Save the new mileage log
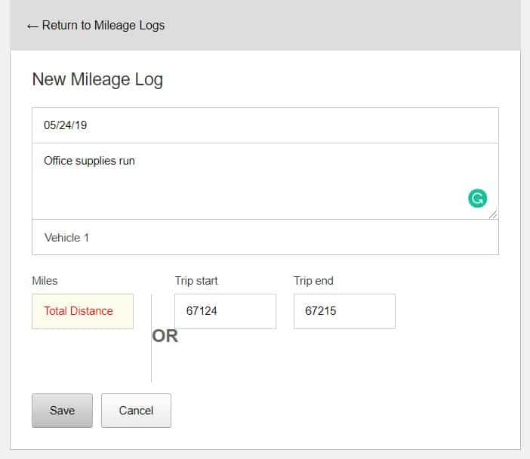The width and height of the screenshot is (530, 459). click(62, 411)
